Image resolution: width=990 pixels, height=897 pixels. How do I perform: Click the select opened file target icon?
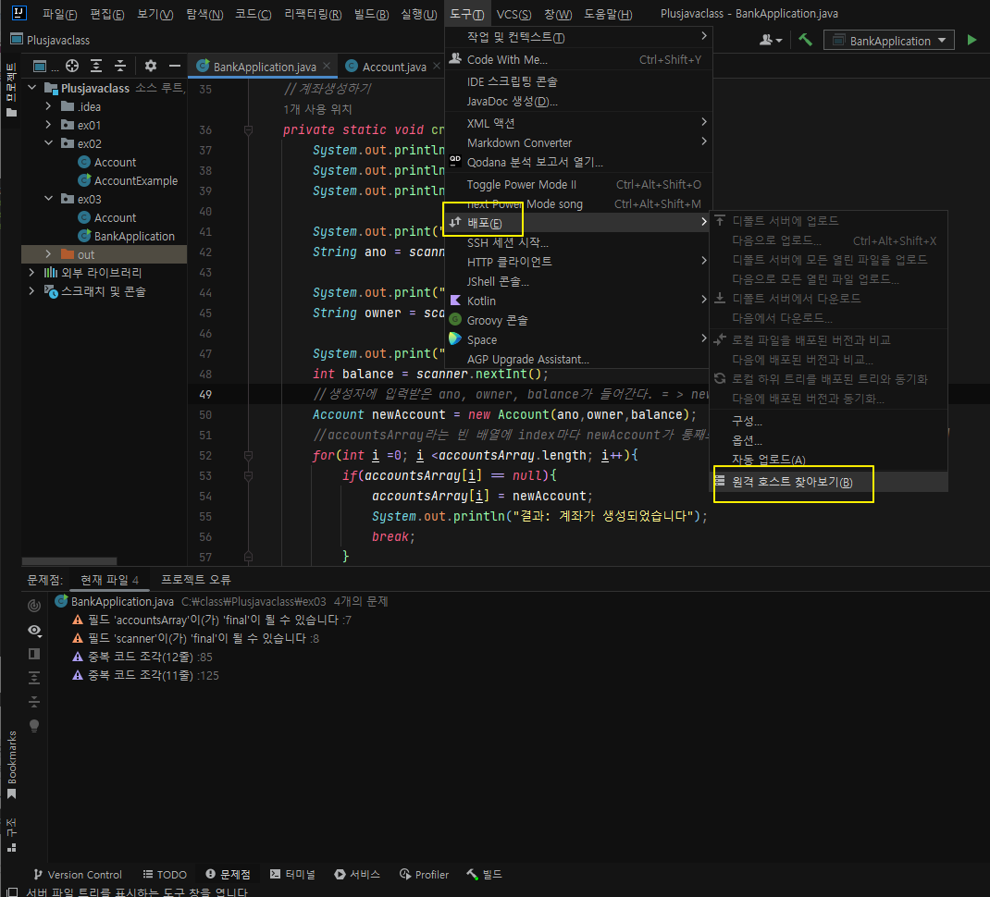click(72, 66)
